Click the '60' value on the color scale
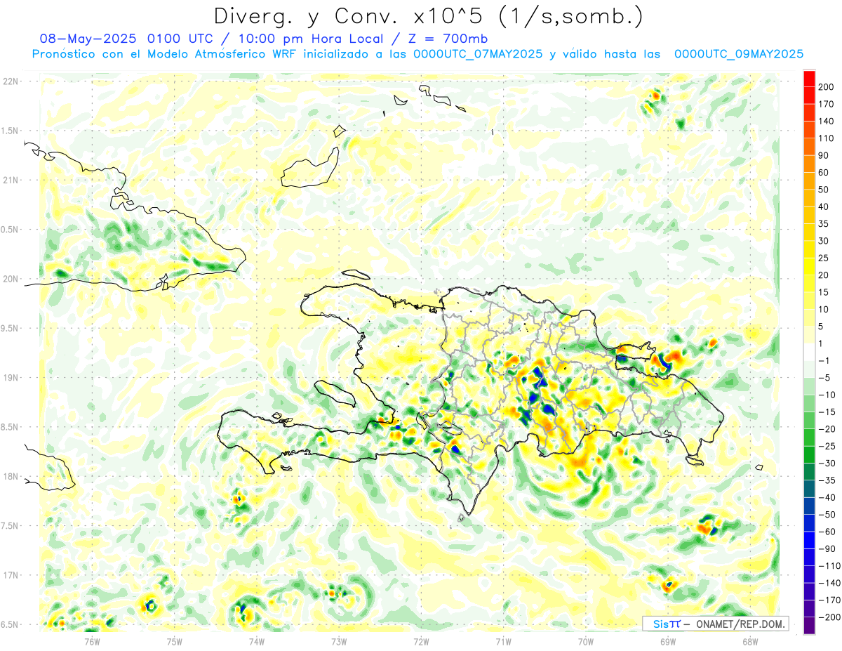Viewport: 842px width, 651px height. [x=824, y=173]
